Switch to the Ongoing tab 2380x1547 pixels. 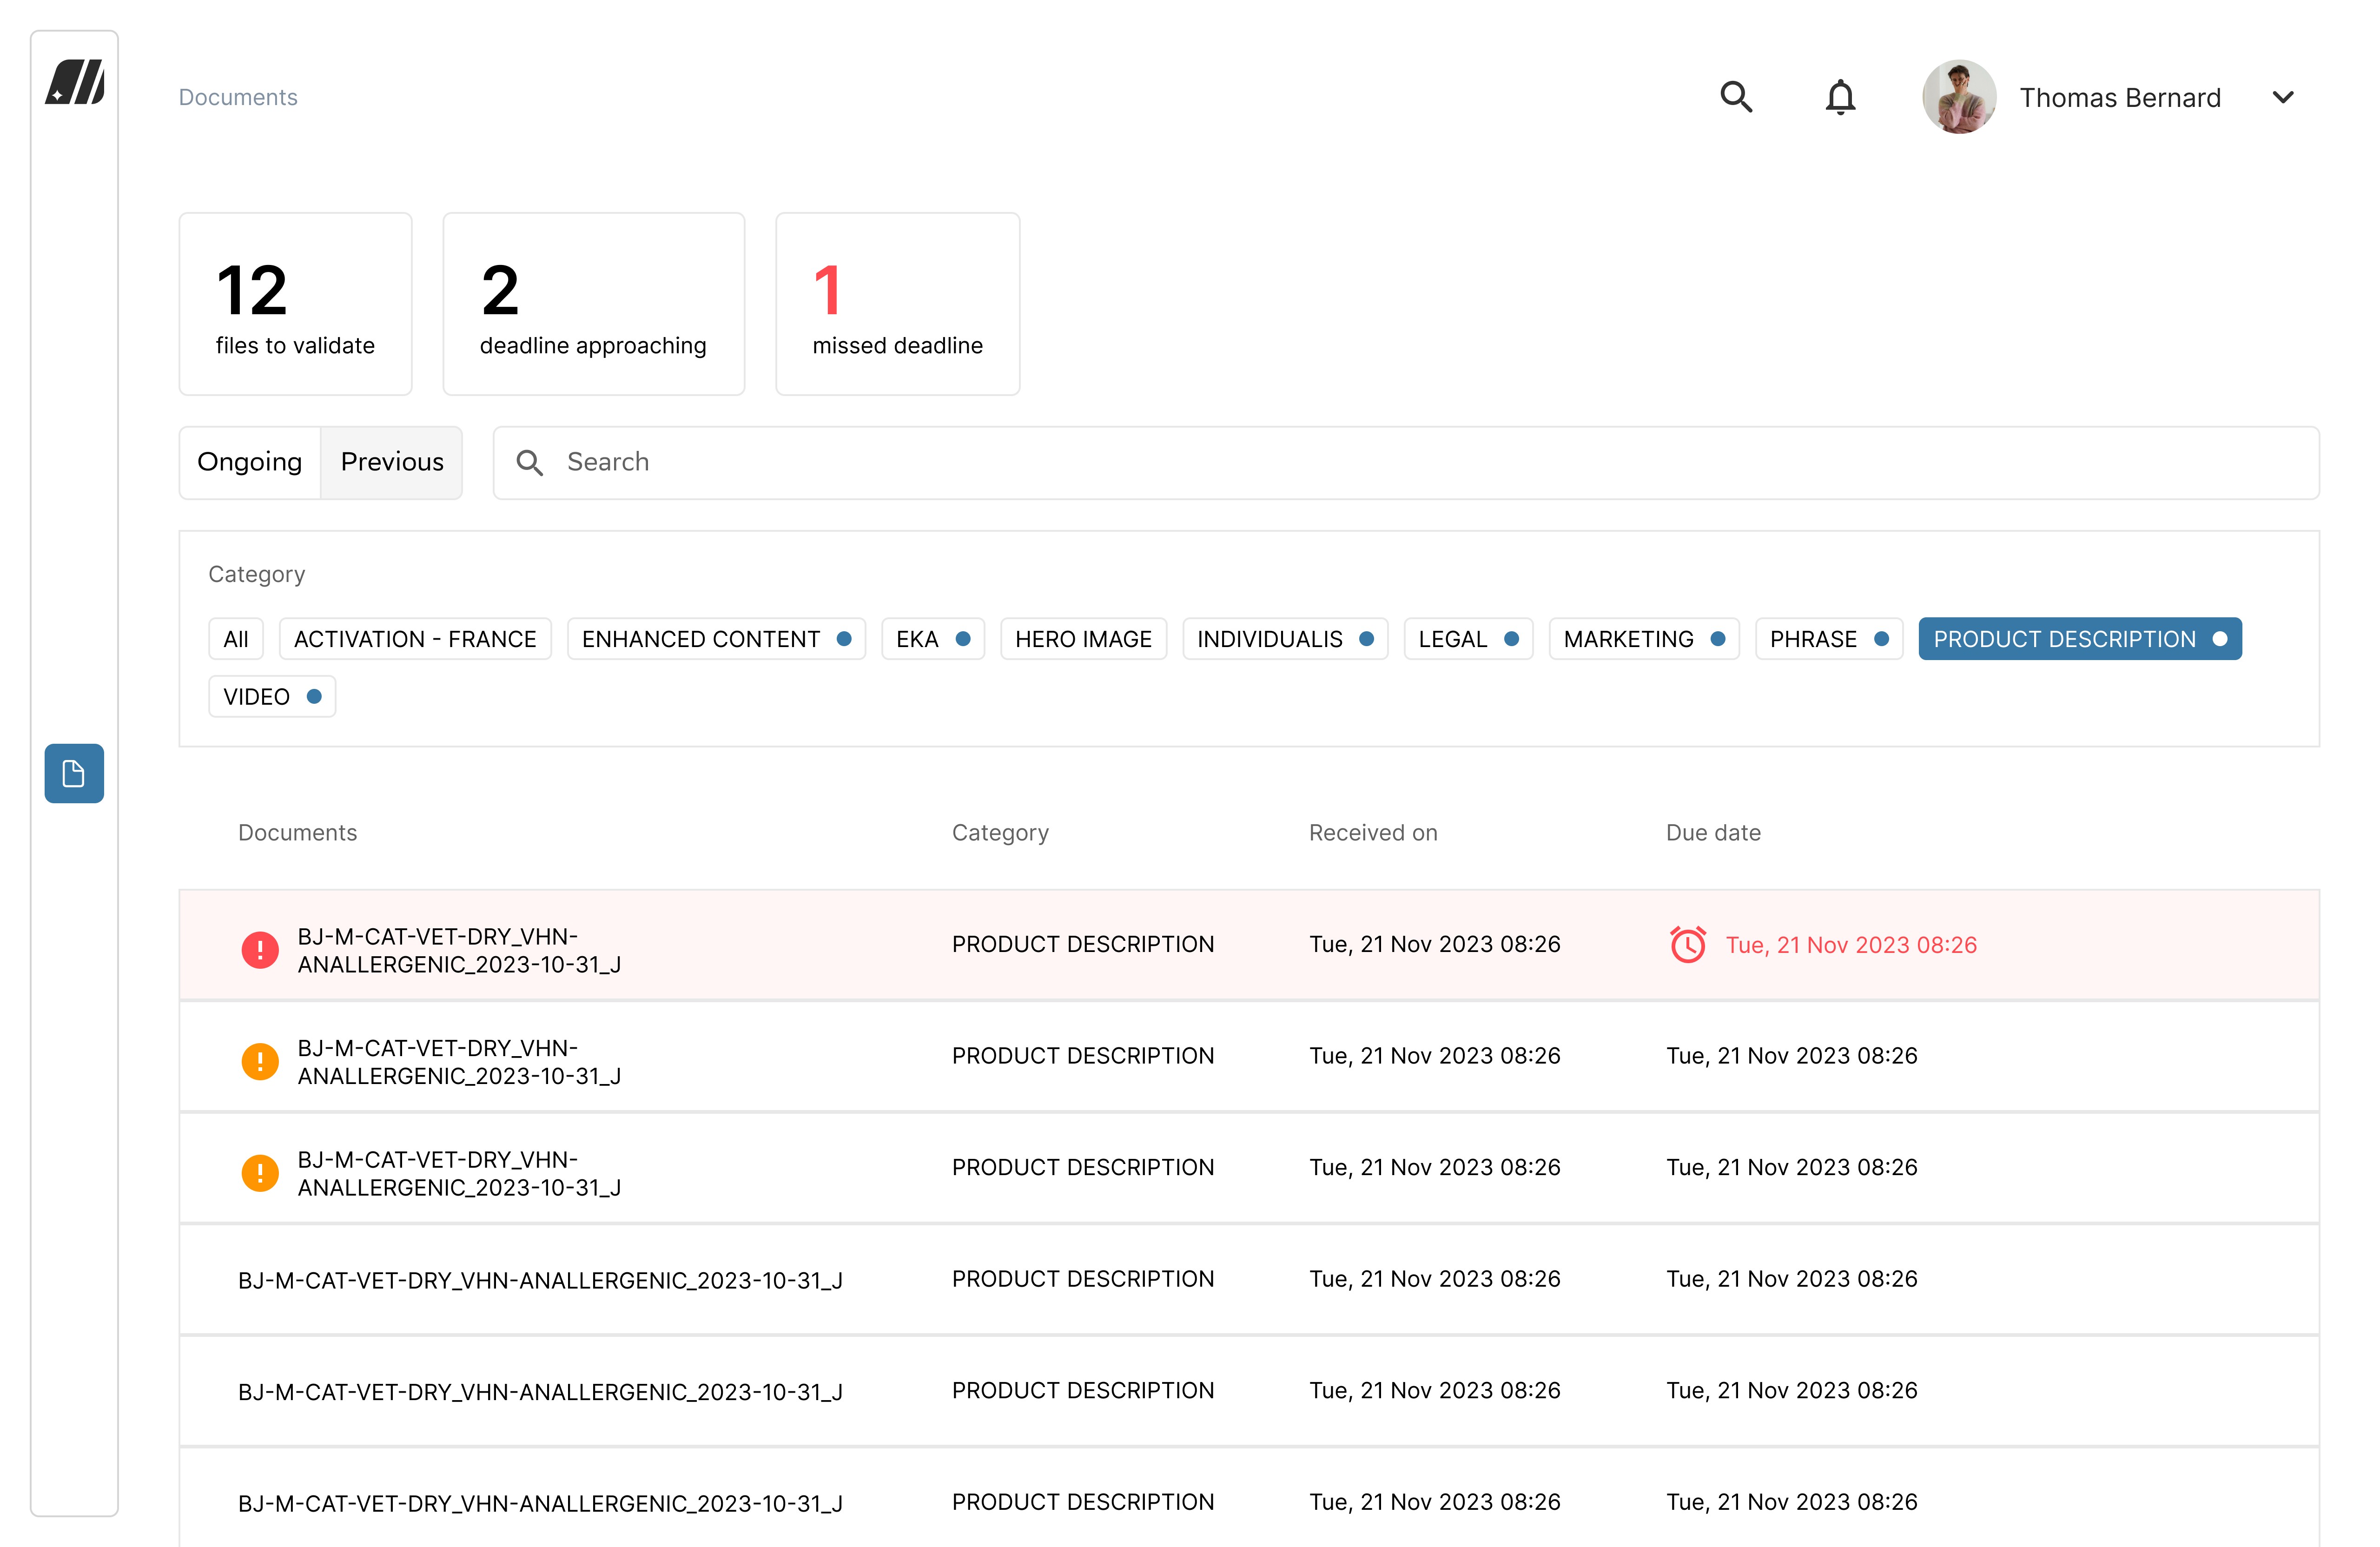[x=250, y=462]
